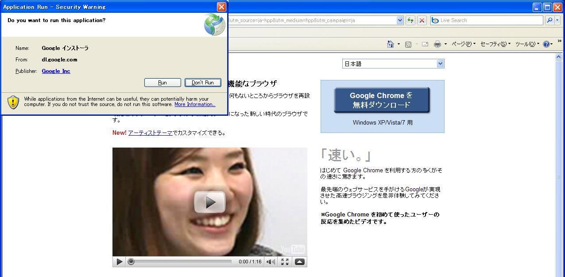Image resolution: width=565 pixels, height=277 pixels.
Task: Expand the Print dropdown arrow
Action: click(x=445, y=44)
